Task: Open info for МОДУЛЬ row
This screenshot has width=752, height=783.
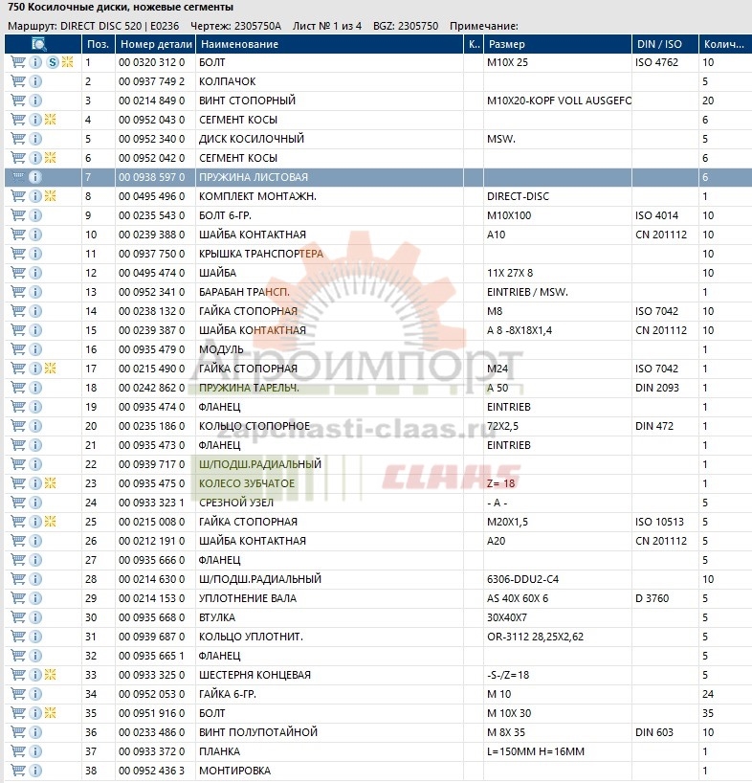Action: 35,349
